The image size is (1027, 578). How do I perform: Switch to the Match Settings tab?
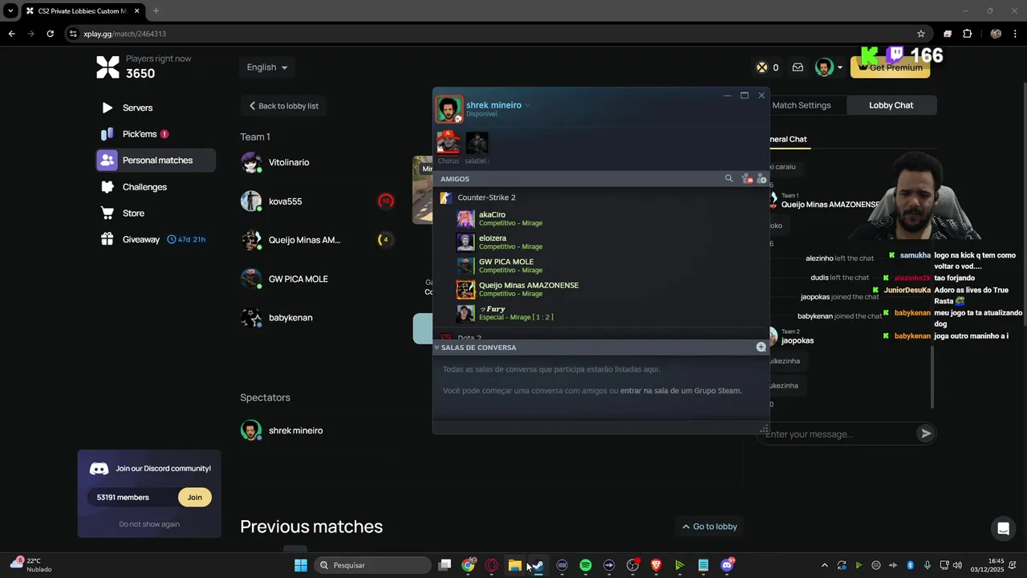click(x=801, y=105)
